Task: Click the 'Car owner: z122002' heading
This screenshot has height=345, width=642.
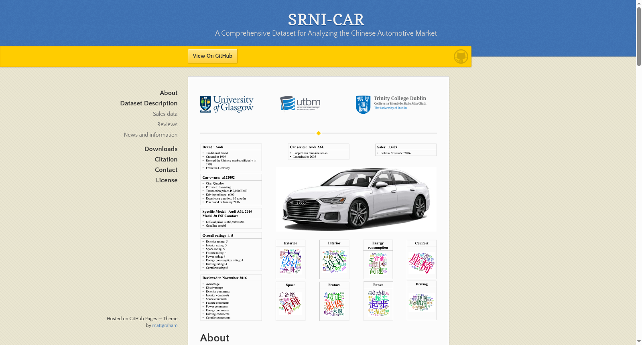Action: [219, 178]
